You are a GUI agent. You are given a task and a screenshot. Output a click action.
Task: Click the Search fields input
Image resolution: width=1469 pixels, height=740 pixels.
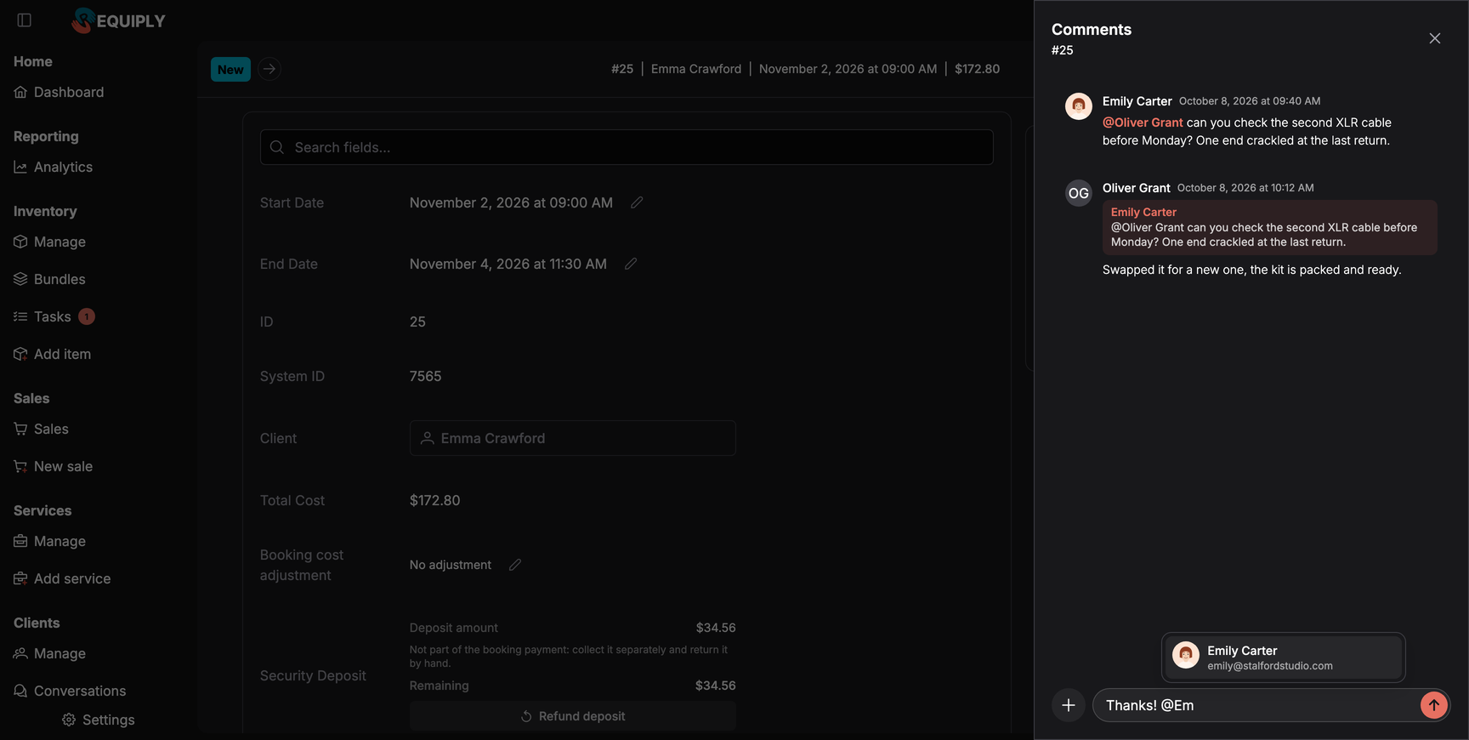pos(627,147)
